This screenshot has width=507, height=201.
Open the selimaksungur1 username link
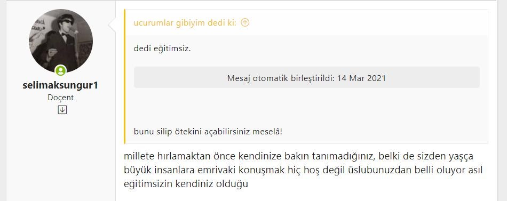click(x=60, y=86)
